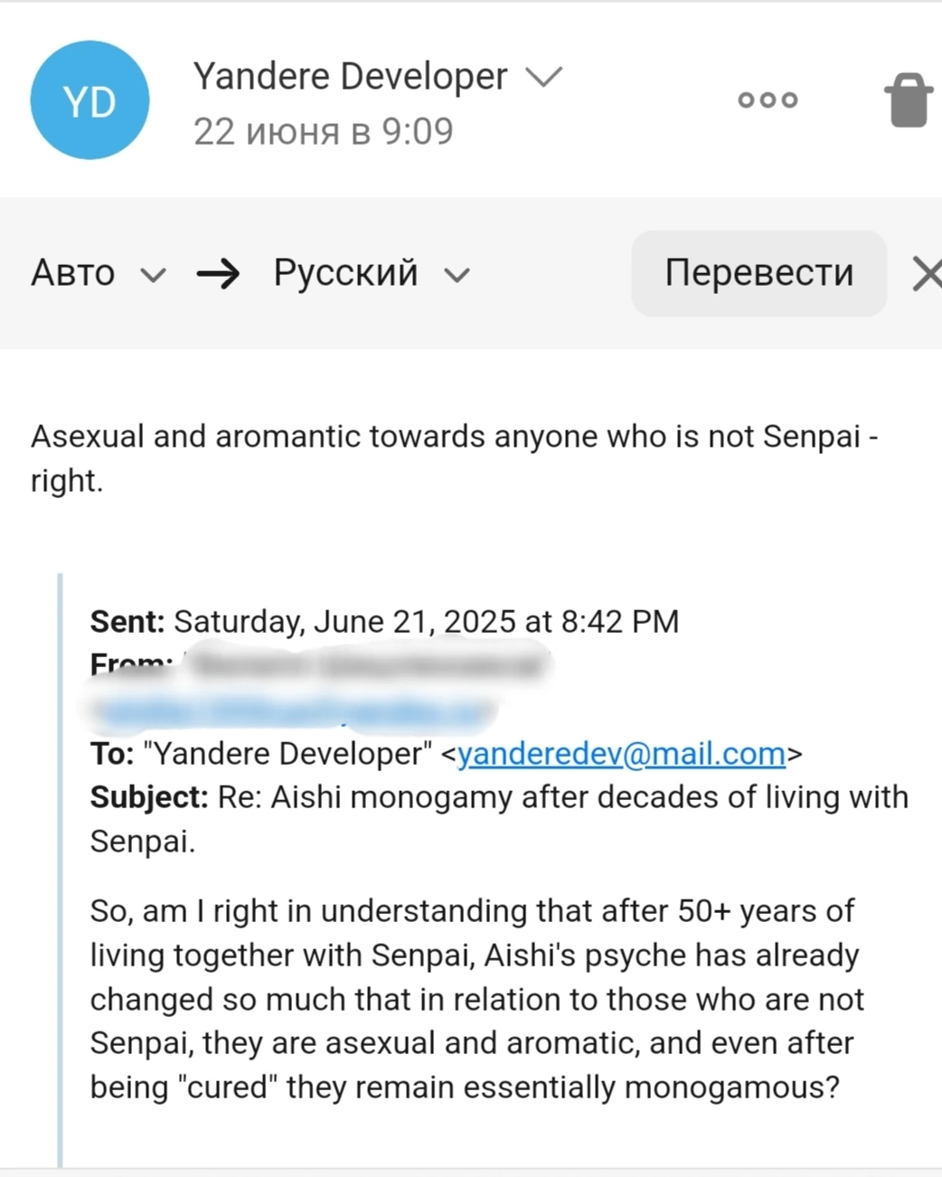Expand sender details chevron next to name
The width and height of the screenshot is (942, 1177).
coord(544,77)
